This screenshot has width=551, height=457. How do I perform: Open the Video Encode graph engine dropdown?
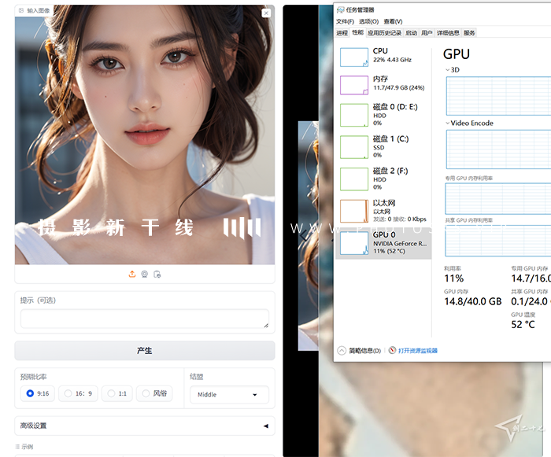click(469, 123)
